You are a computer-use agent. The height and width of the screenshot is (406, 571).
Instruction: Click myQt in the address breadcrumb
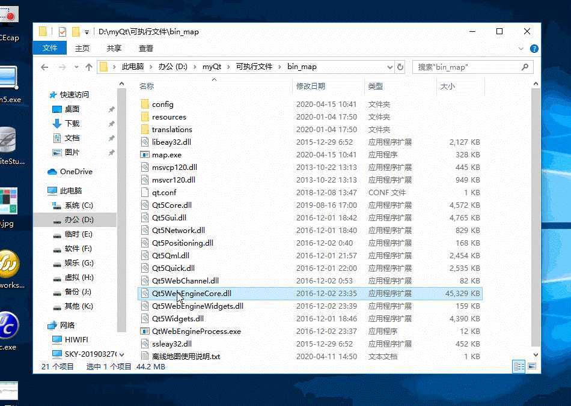click(212, 67)
